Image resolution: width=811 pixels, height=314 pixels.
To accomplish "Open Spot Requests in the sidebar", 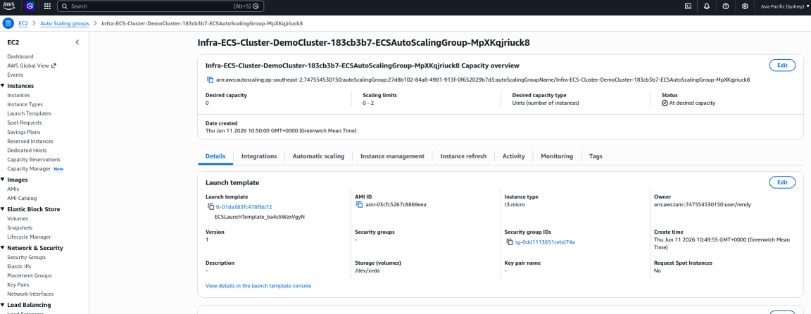I will coord(25,123).
